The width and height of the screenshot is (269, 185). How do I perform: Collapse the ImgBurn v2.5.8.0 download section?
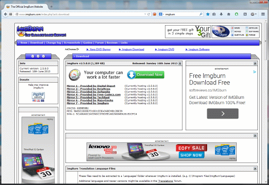point(180,64)
